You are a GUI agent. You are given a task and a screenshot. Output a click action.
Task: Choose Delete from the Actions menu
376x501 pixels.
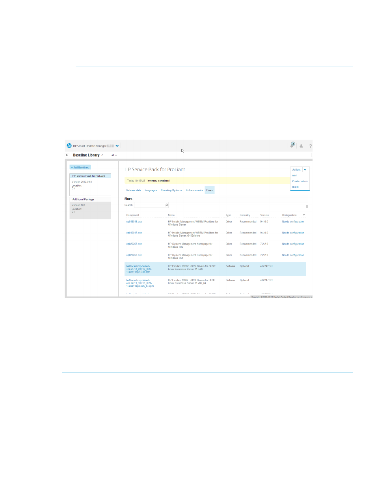(296, 187)
